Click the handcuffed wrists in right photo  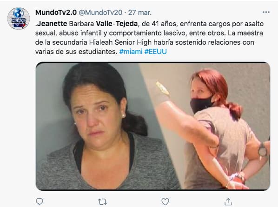point(238,179)
